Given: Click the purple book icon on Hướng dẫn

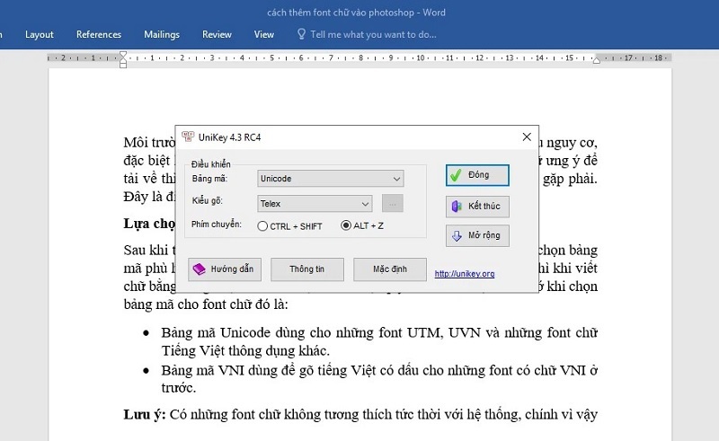Looking at the screenshot, I should tap(199, 269).
